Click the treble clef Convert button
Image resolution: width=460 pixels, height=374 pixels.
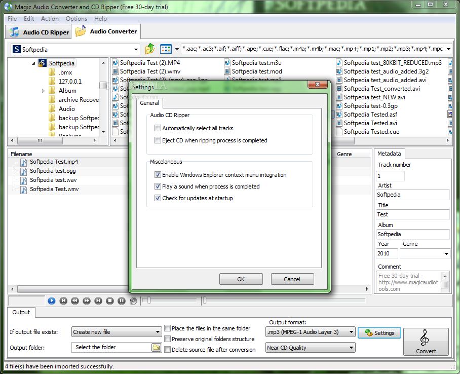[426, 342]
